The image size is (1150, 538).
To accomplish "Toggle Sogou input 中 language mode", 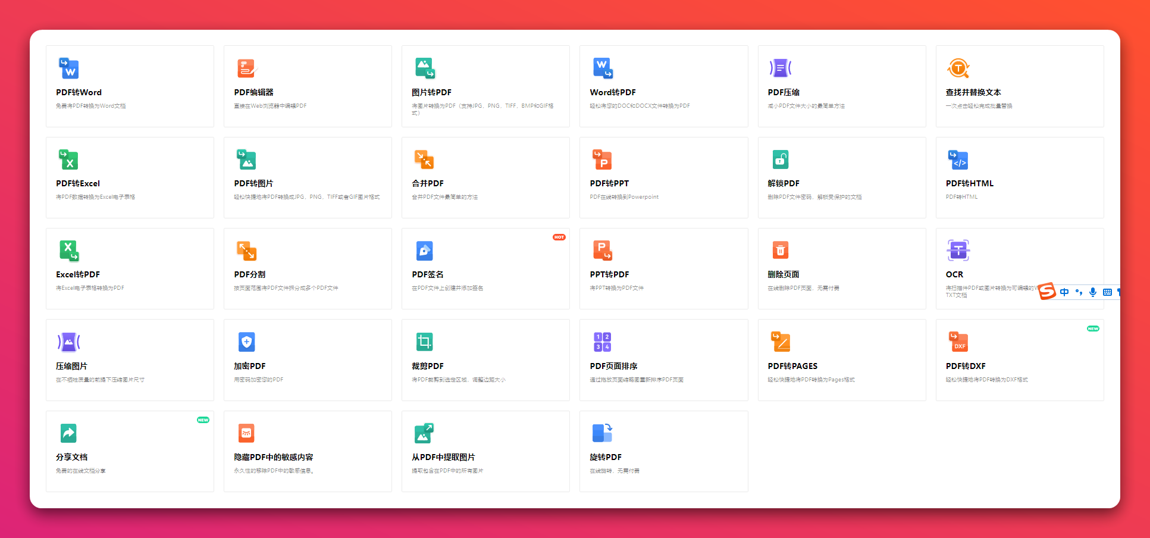I will click(x=1064, y=292).
